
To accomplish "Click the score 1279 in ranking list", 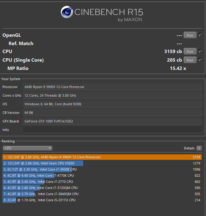I will 196,163.
